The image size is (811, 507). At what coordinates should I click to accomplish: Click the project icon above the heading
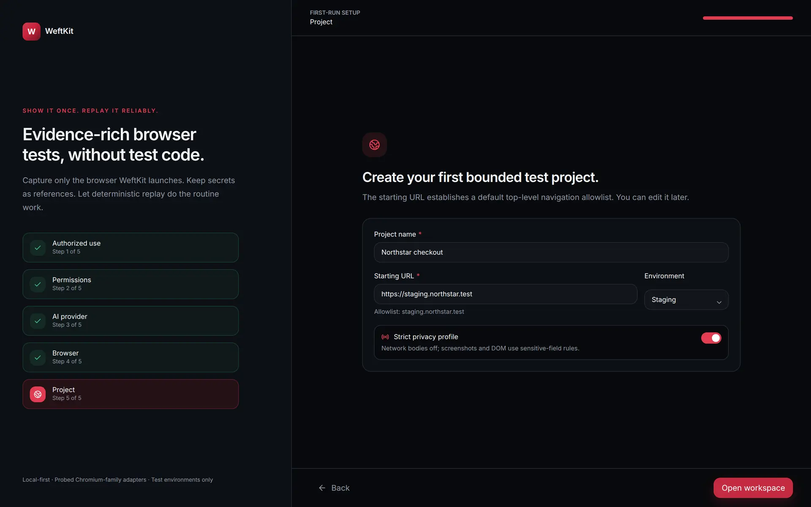(374, 145)
